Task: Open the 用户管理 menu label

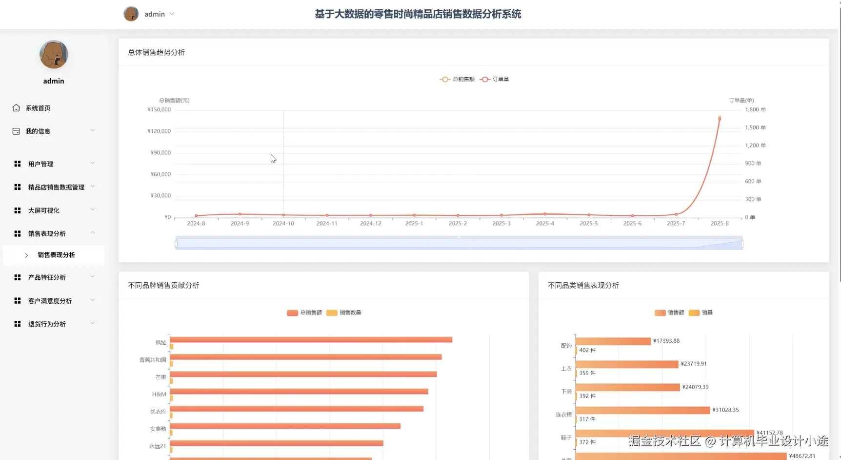Action: pos(41,164)
